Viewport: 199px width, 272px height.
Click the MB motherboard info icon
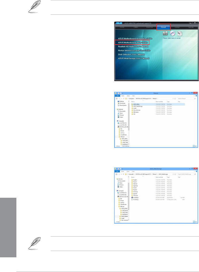165,33
